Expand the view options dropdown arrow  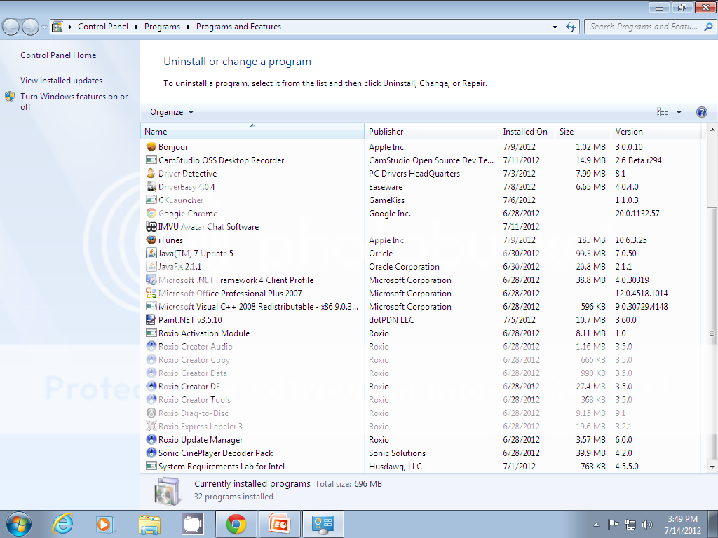[x=679, y=112]
